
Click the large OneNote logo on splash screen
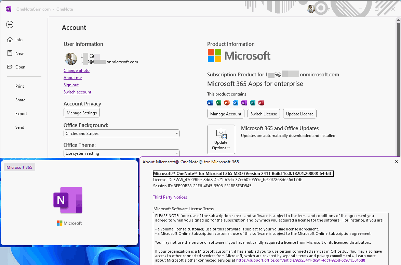tap(68, 200)
